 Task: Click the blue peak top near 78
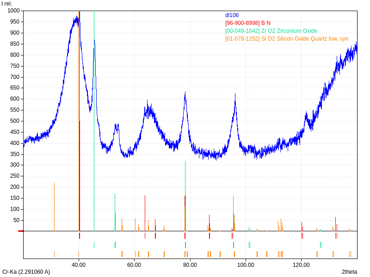(185, 94)
